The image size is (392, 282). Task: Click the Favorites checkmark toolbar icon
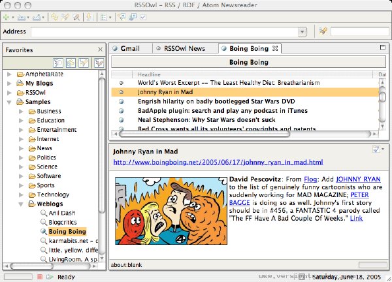(x=99, y=63)
